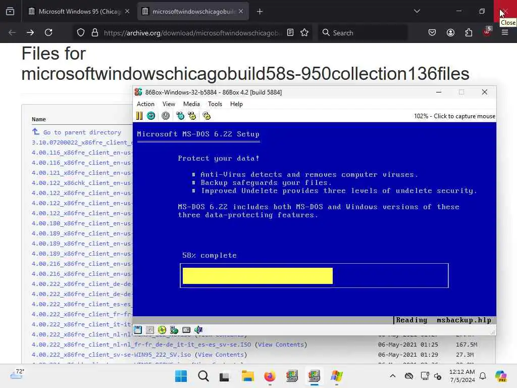Screen dimensions: 517x388
Task: Switch to Firefox from taskbar
Action: point(270,376)
